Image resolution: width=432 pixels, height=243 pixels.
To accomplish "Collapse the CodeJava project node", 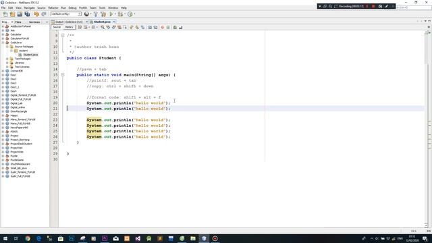I will tap(3, 43).
